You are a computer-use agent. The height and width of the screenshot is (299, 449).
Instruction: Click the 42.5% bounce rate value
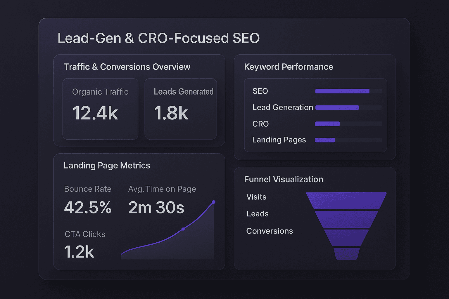[x=88, y=208]
